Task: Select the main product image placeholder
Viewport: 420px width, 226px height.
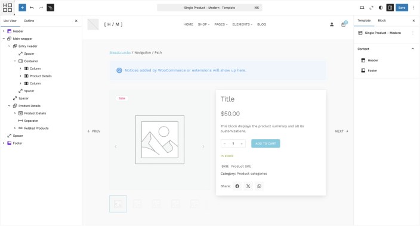Action: point(160,140)
